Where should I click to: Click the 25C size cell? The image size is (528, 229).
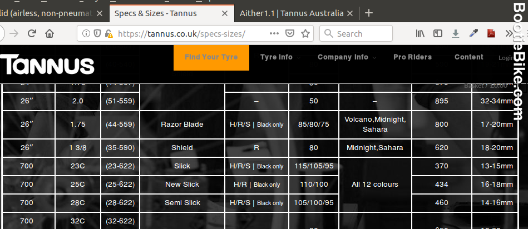78,185
